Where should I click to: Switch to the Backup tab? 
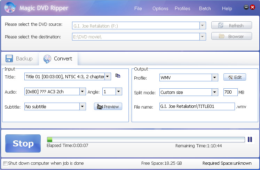click(x=19, y=59)
